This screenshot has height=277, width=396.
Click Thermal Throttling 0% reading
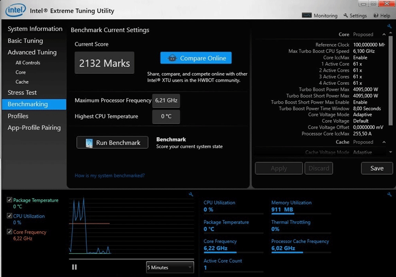[276, 229]
